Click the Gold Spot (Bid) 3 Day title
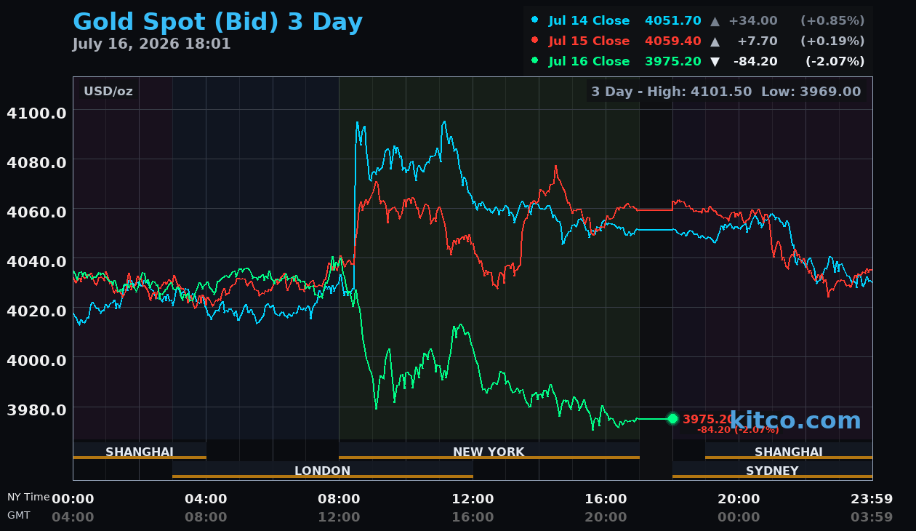Image resolution: width=916 pixels, height=531 pixels. (x=217, y=22)
